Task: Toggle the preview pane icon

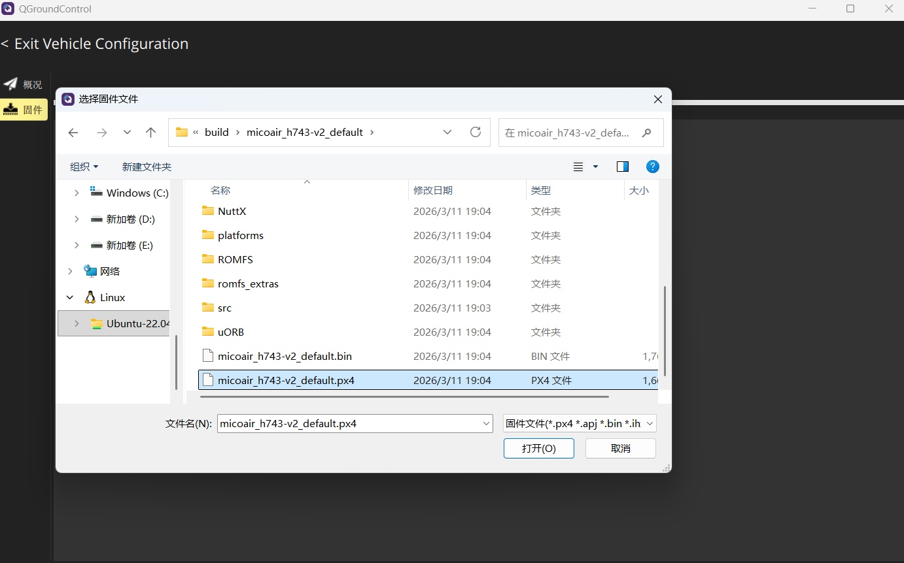Action: (623, 167)
